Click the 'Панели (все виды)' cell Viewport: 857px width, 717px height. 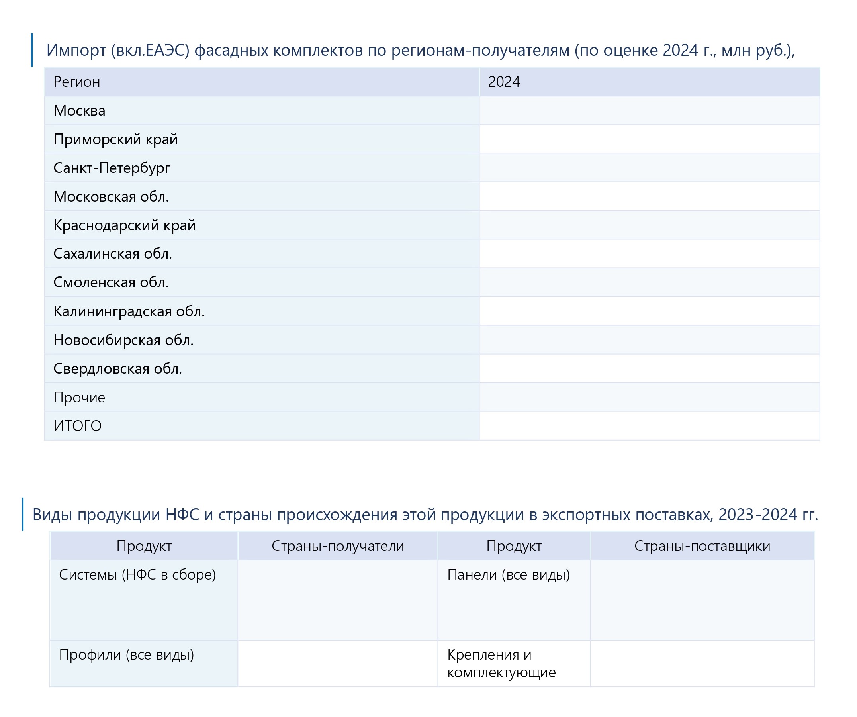pos(508,574)
